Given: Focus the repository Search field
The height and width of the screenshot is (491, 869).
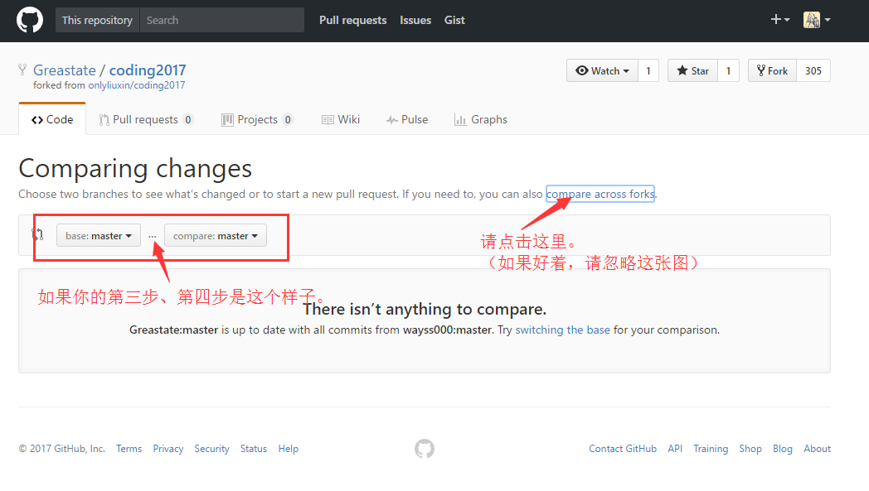Looking at the screenshot, I should pos(221,20).
